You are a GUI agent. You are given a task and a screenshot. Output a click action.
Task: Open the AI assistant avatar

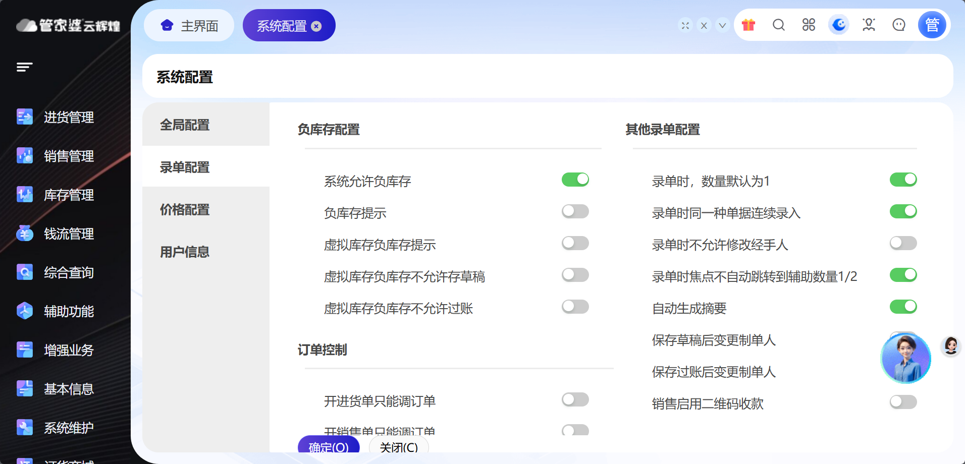906,358
